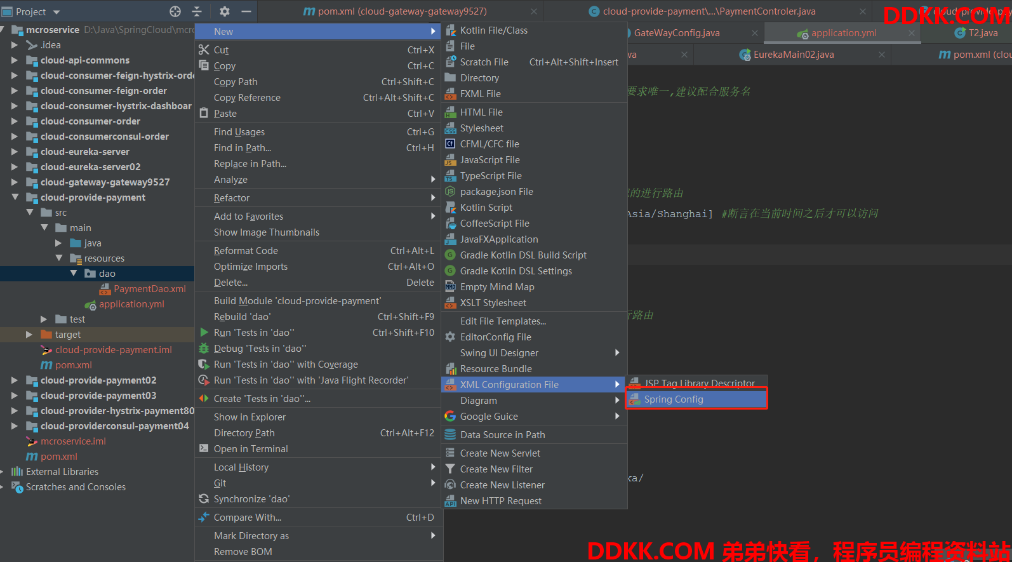Image resolution: width=1012 pixels, height=562 pixels.
Task: Select Copy Reference from context menu
Action: [x=317, y=97]
